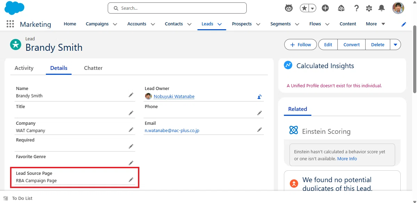Click the Einstein Scoring atom icon
The width and height of the screenshot is (417, 203).
tap(294, 130)
